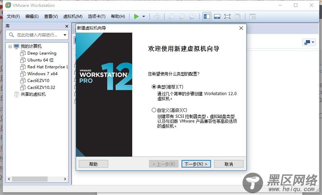Screen dimensions: 322x195
Task: Open the Tabs (选项卡) menu
Action: pyautogui.click(x=97, y=16)
